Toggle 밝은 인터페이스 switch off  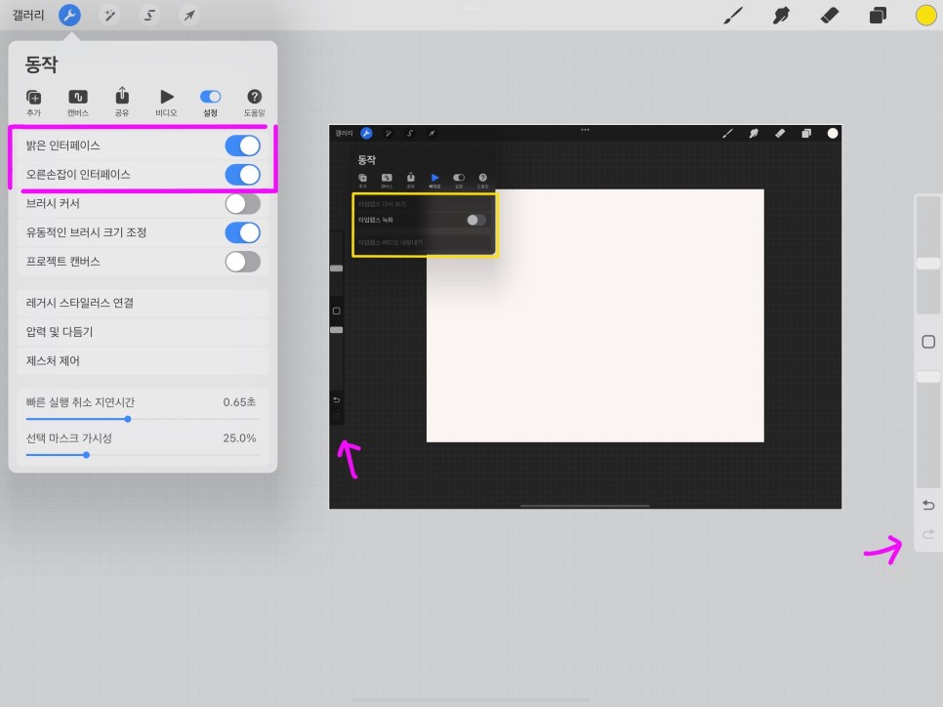(x=243, y=146)
